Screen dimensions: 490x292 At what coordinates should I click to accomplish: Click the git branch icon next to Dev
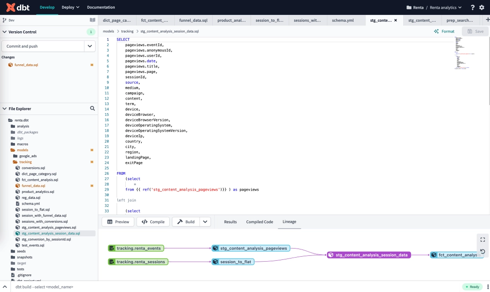pyautogui.click(x=4, y=20)
